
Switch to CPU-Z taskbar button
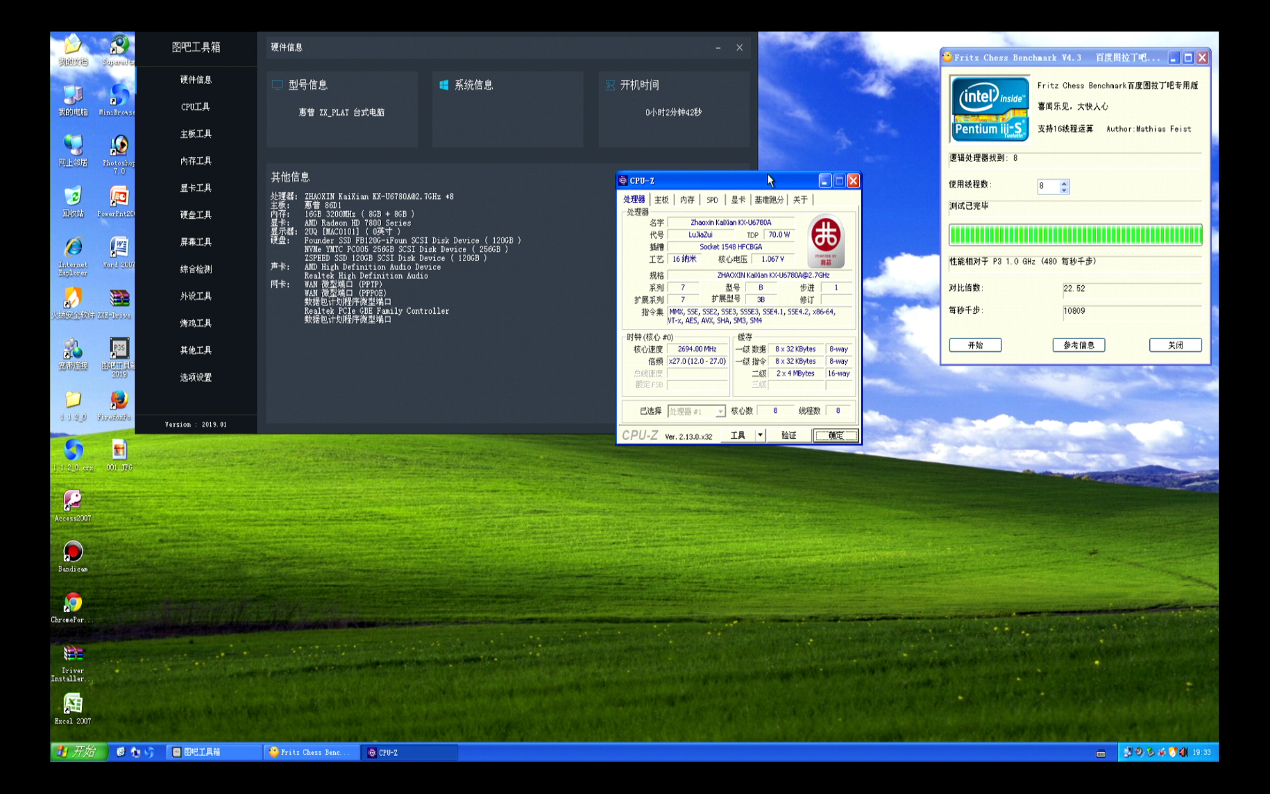tap(410, 752)
